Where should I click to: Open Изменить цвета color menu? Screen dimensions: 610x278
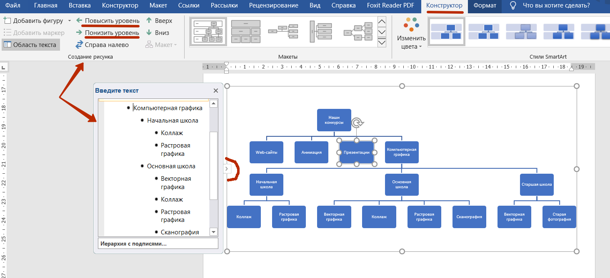[x=411, y=33]
